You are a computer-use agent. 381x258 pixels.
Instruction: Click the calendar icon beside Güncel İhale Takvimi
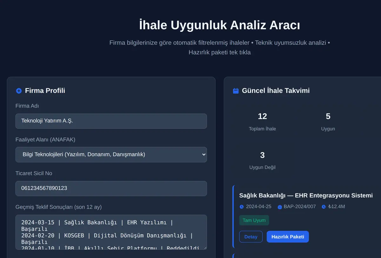pyautogui.click(x=236, y=91)
